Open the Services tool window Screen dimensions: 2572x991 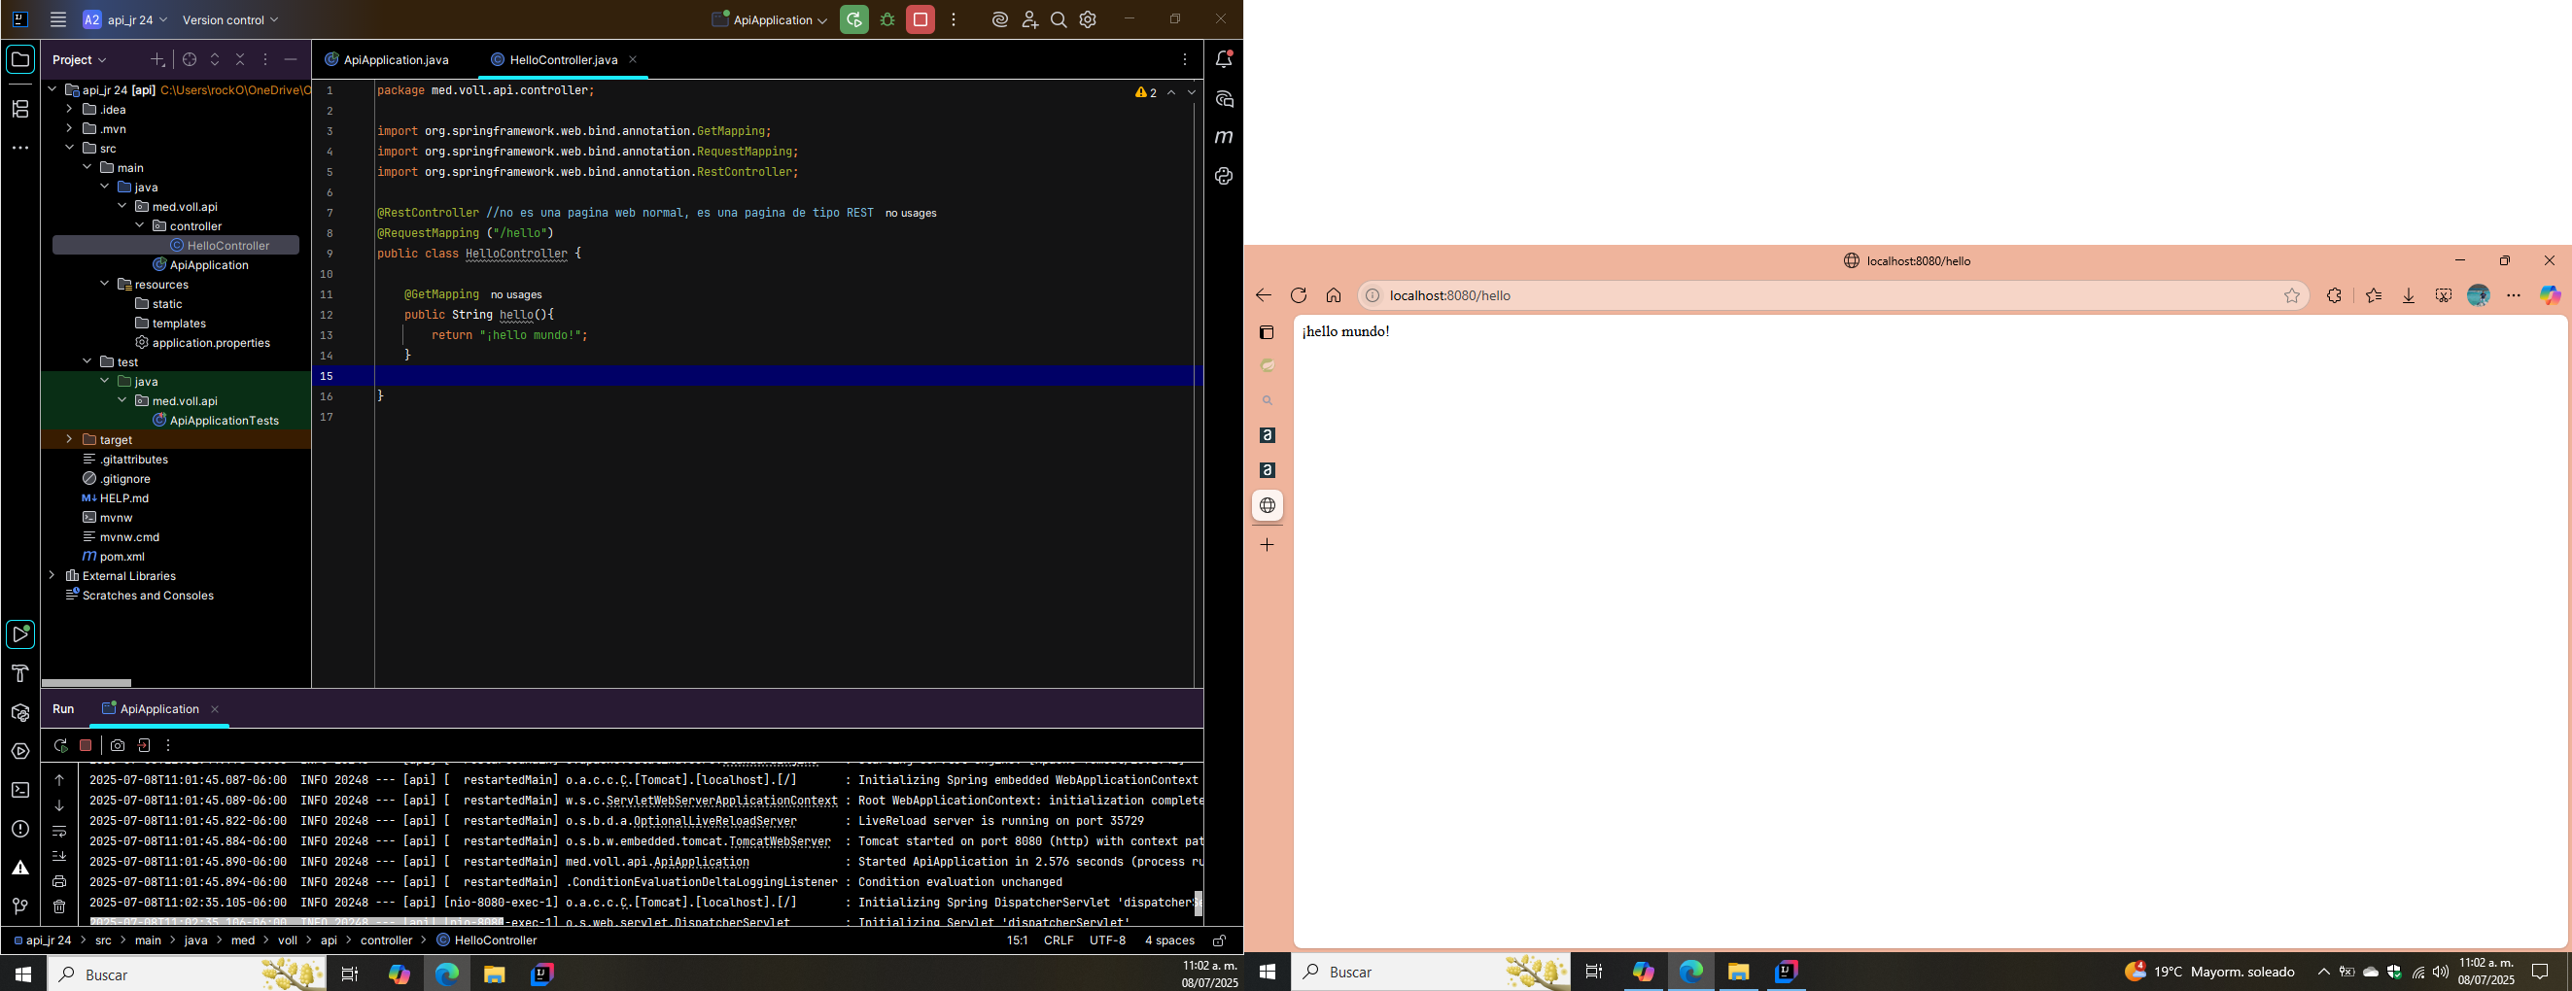(20, 751)
